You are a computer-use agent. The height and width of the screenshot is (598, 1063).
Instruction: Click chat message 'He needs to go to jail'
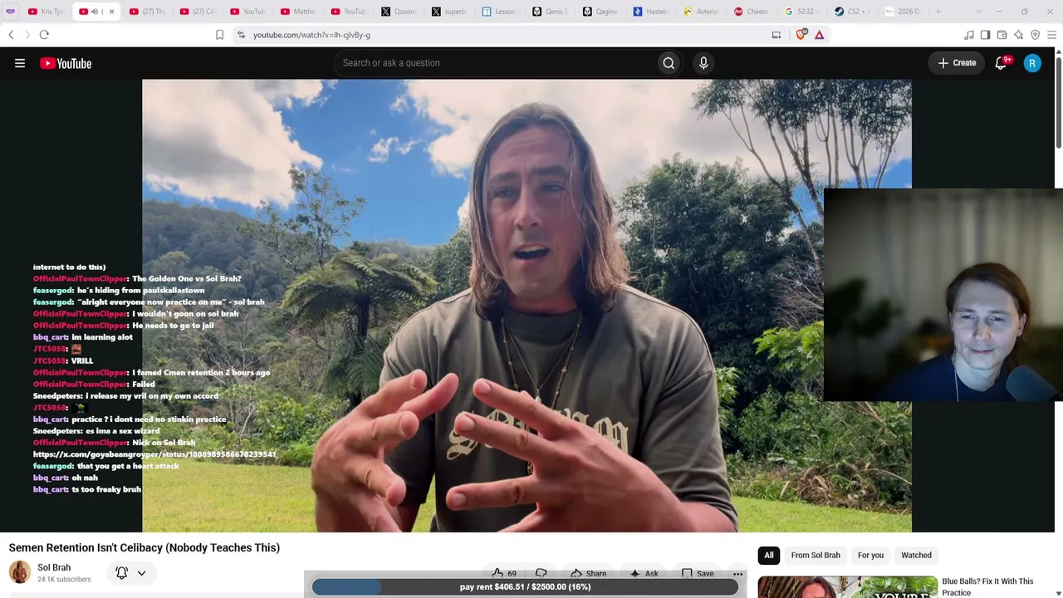(x=173, y=326)
